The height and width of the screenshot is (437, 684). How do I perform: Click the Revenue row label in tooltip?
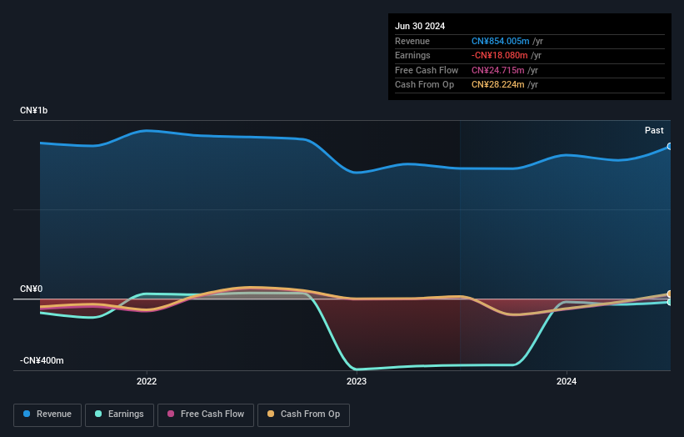tap(412, 41)
